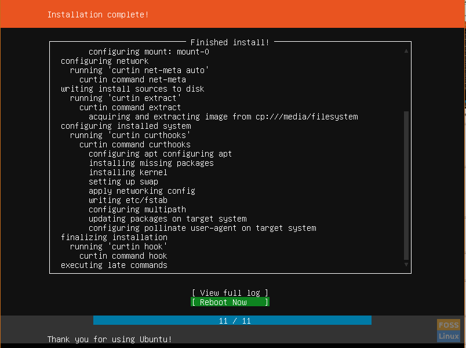This screenshot has width=466, height=348.
Task: Select 'curtin command net-meta' log line
Action: pos(133,79)
